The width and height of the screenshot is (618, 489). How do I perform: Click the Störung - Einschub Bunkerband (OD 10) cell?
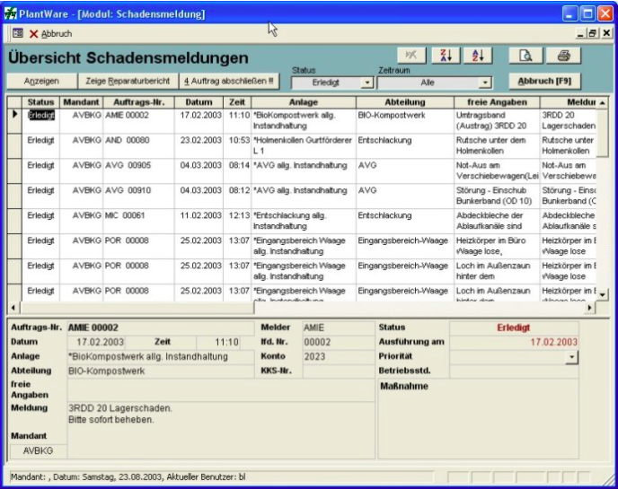tap(495, 196)
